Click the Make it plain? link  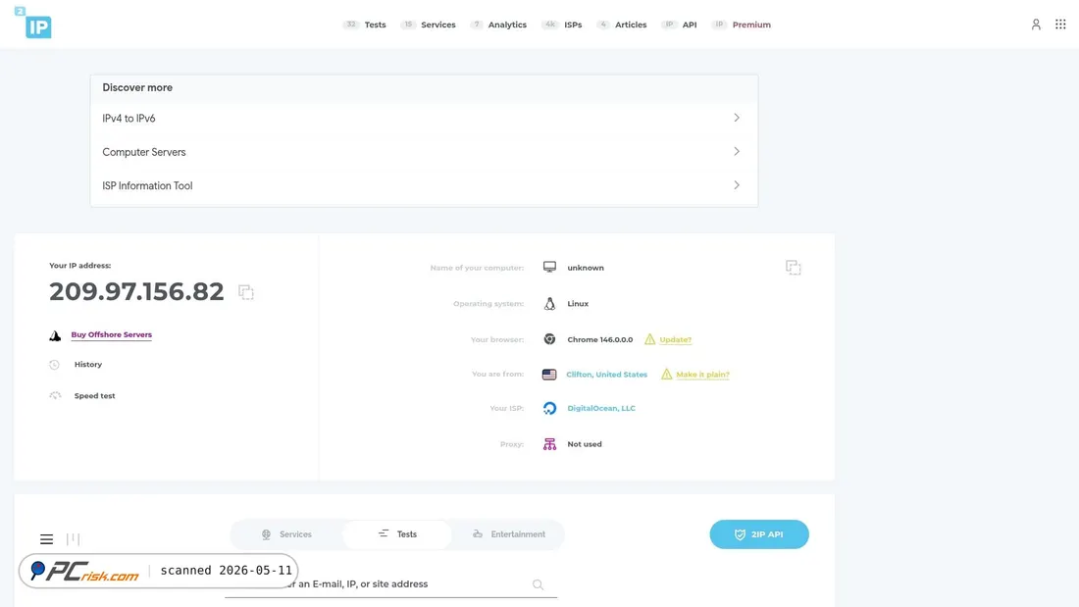click(702, 375)
